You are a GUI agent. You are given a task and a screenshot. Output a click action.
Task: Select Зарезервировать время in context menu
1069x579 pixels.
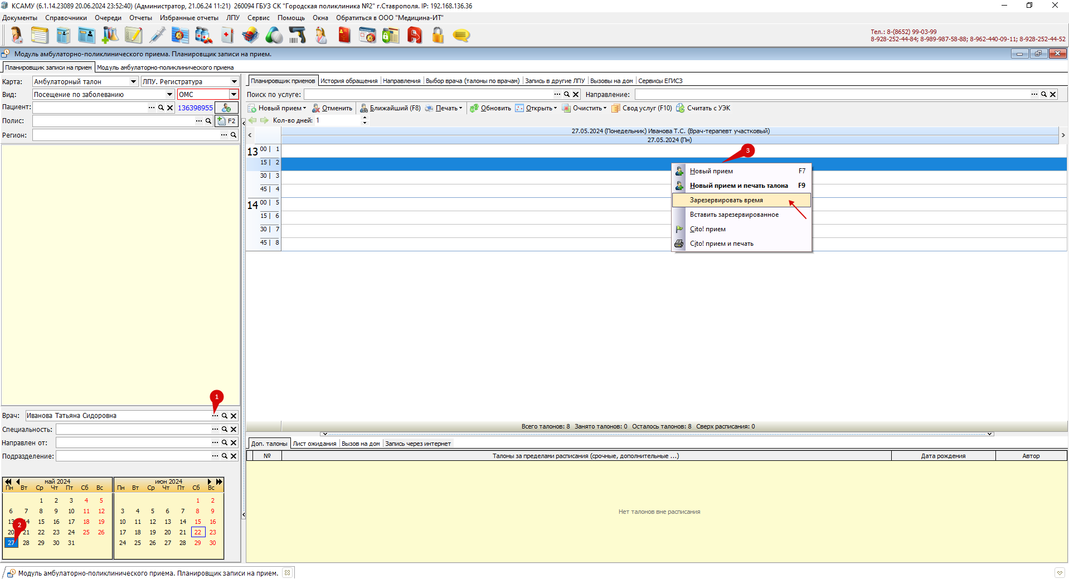[x=741, y=200]
